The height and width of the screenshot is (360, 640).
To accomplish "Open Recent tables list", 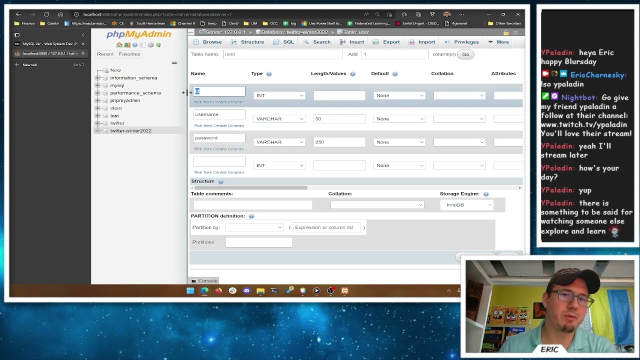I will (x=105, y=54).
